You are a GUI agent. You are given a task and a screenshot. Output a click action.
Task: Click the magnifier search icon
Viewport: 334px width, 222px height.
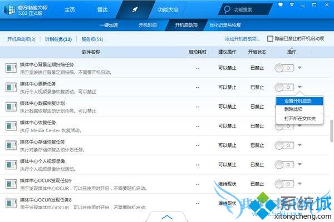click(x=227, y=9)
